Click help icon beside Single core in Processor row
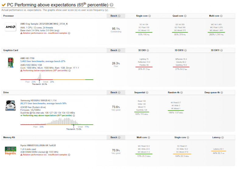Screen dimensions: 237x169 149,16
